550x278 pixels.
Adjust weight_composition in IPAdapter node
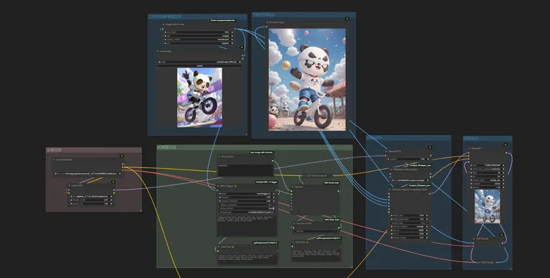pyautogui.click(x=410, y=219)
